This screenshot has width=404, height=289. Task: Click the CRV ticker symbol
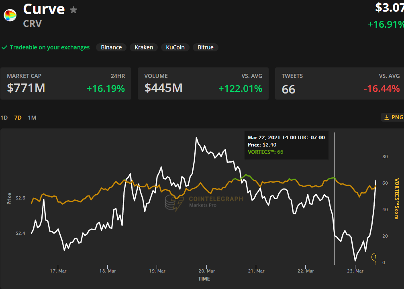(x=33, y=24)
